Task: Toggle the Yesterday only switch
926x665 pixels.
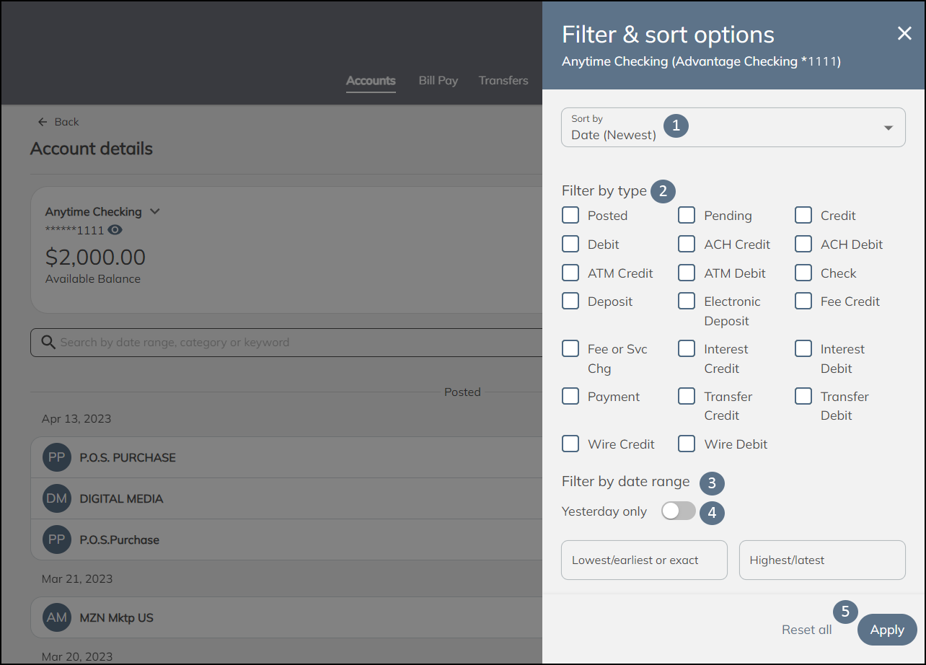Action: [678, 511]
